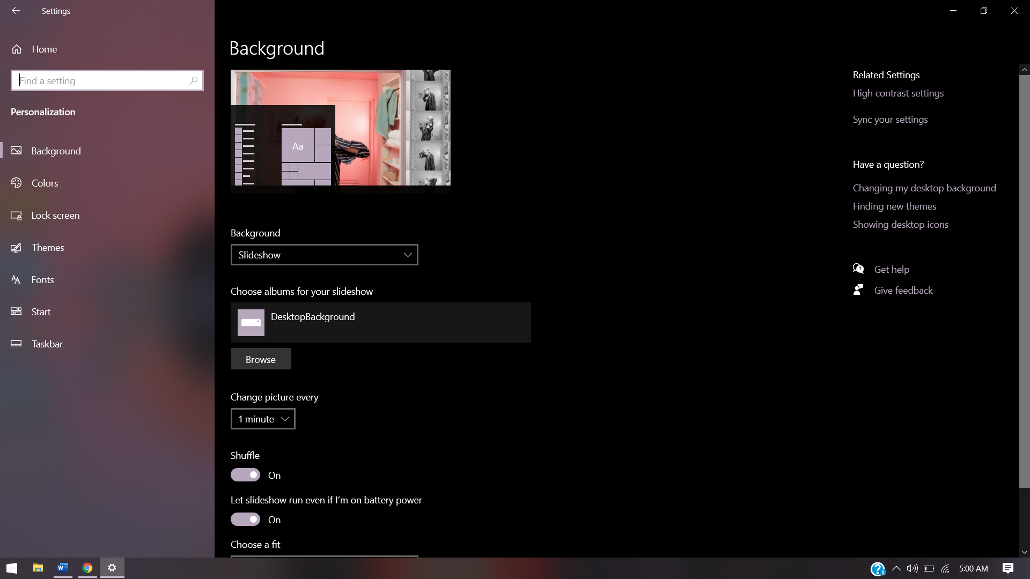This screenshot has height=579, width=1030.
Task: Expand Background type dropdown
Action: (x=324, y=255)
